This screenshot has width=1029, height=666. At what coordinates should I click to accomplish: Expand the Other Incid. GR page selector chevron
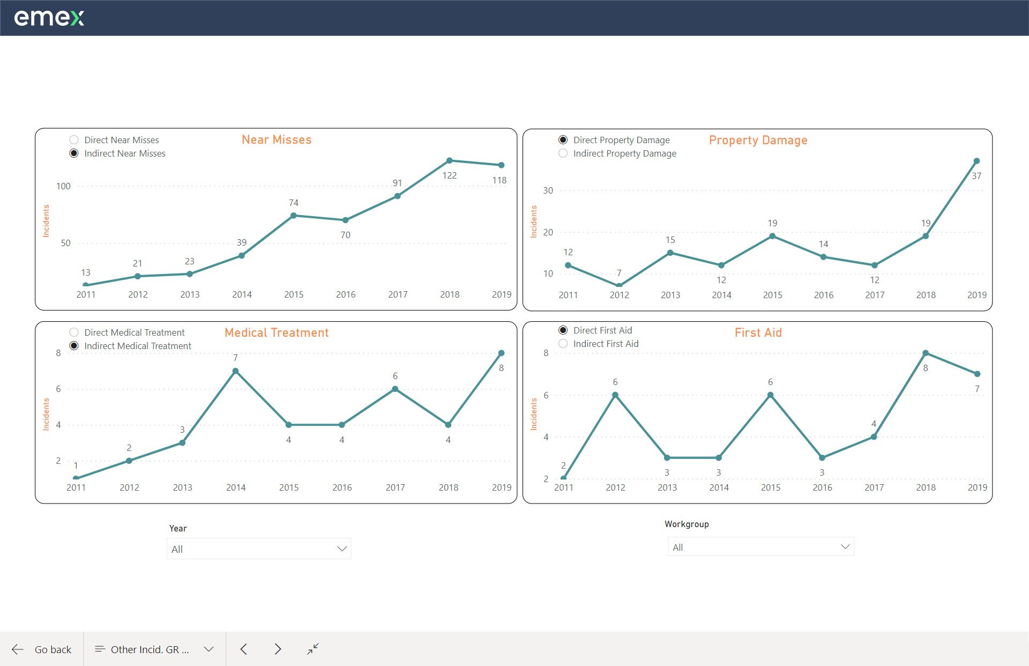[209, 649]
